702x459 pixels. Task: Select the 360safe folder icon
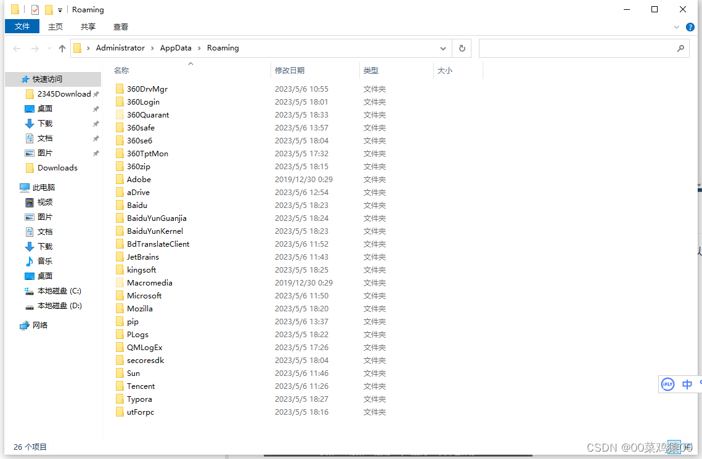tap(120, 128)
